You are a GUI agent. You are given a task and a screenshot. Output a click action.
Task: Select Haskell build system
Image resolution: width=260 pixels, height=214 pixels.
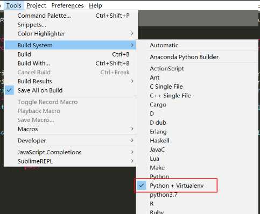tap(198, 140)
